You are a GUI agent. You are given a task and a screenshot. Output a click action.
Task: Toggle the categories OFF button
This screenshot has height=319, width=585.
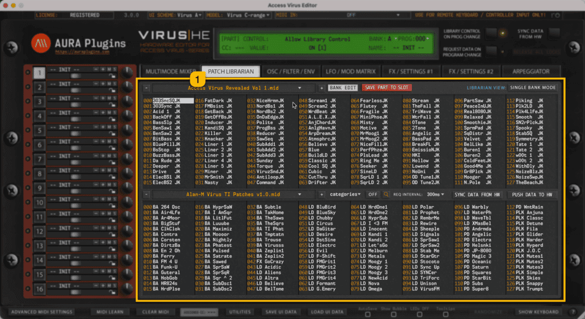click(372, 194)
